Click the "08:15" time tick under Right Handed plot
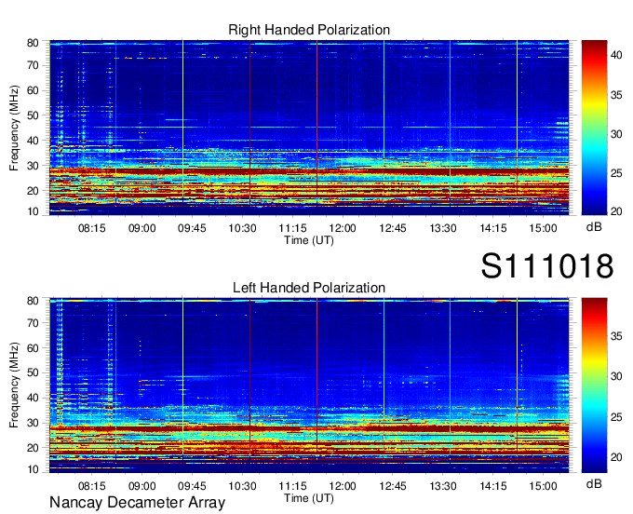633x514 pixels. tap(91, 228)
